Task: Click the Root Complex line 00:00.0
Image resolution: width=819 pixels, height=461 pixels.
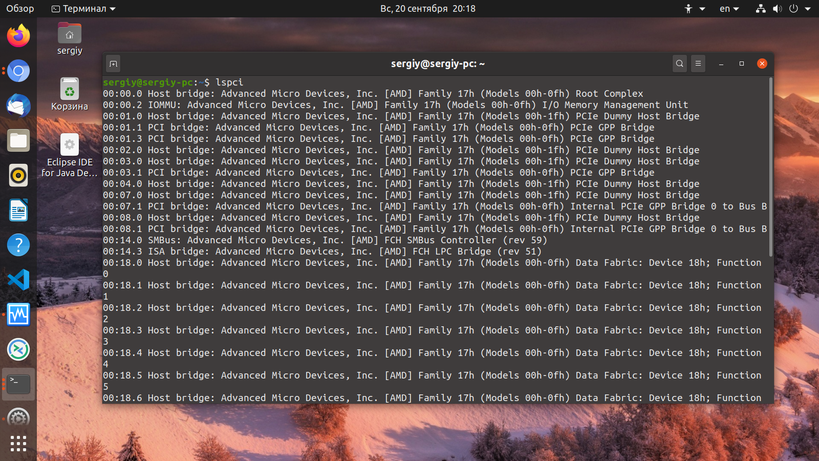Action: coord(373,94)
